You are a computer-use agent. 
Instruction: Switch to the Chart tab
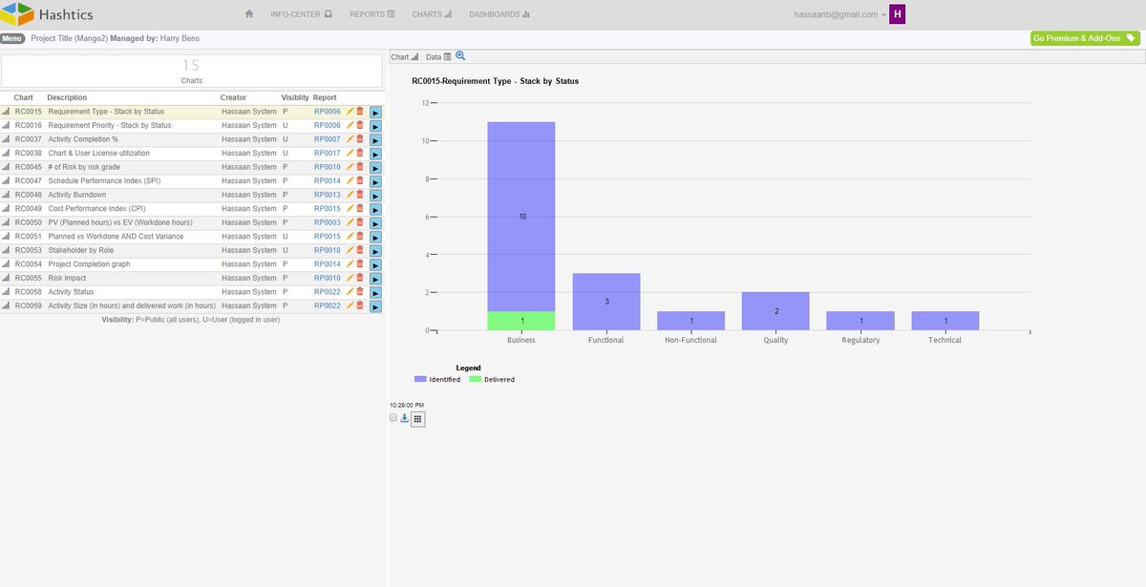(x=404, y=57)
